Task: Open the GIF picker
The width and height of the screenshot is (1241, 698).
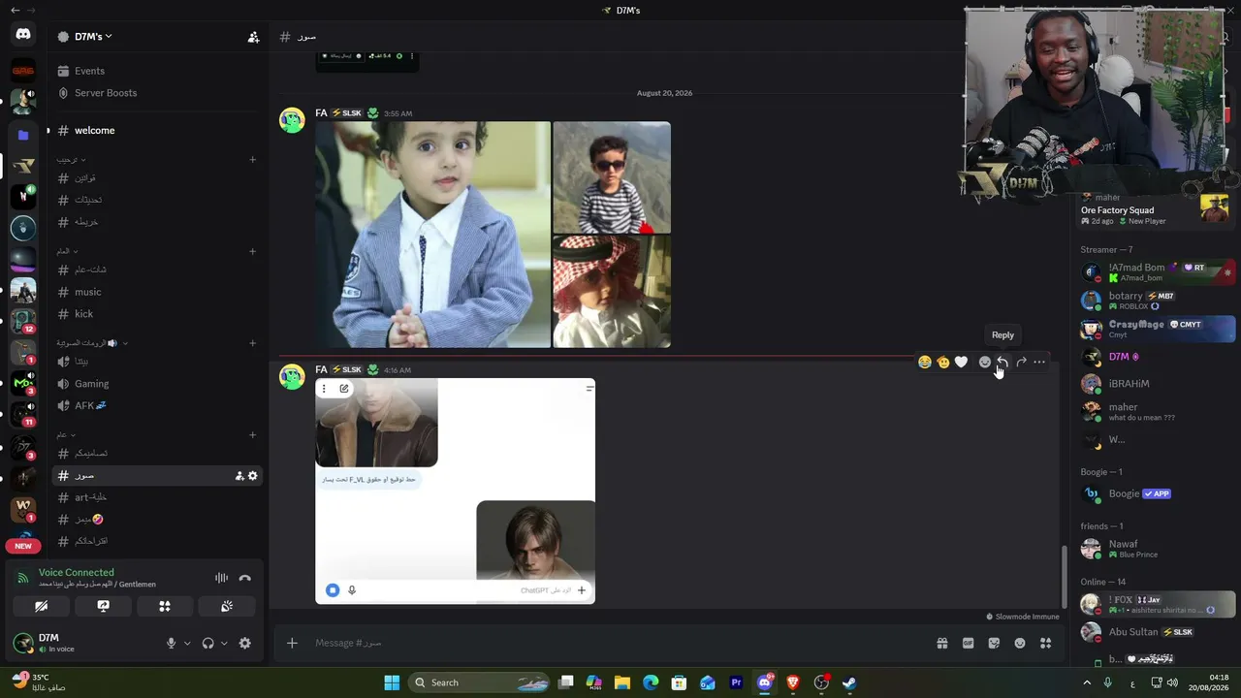Action: (x=968, y=643)
